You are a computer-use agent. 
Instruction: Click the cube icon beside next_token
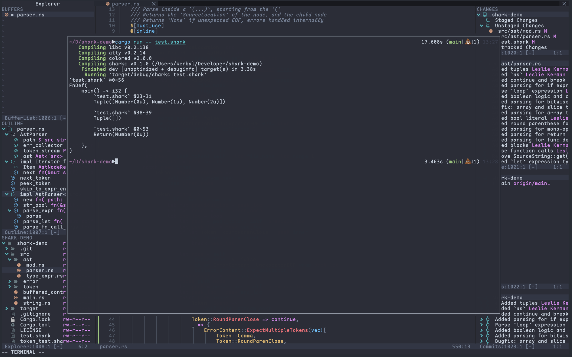click(x=13, y=178)
